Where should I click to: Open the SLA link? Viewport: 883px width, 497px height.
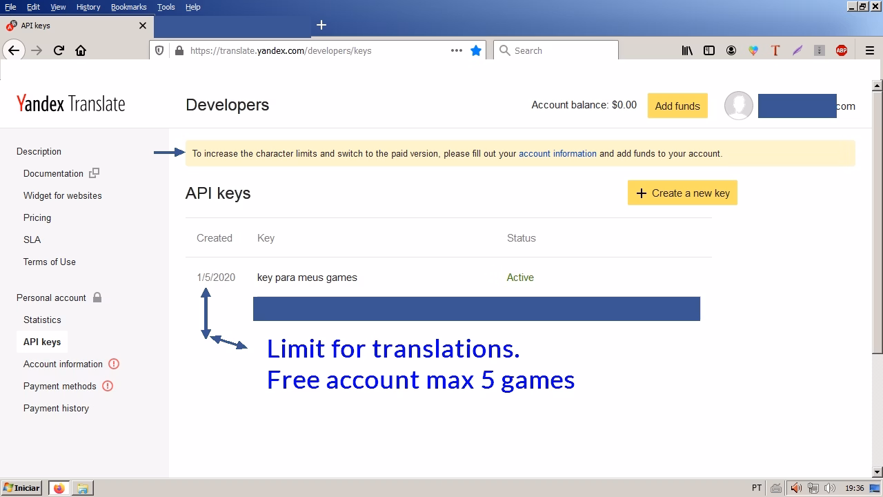point(32,240)
